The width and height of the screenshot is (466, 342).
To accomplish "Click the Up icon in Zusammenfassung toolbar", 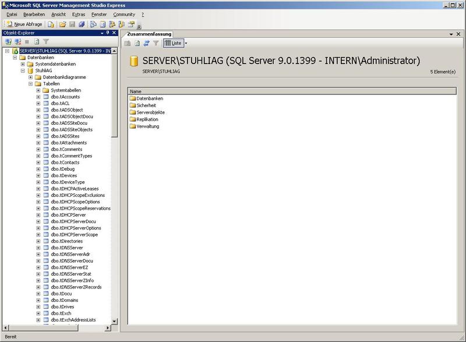I will point(128,43).
